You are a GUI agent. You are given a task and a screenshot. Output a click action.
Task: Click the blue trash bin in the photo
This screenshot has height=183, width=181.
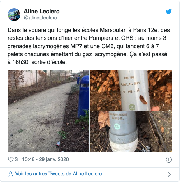[x=83, y=97]
